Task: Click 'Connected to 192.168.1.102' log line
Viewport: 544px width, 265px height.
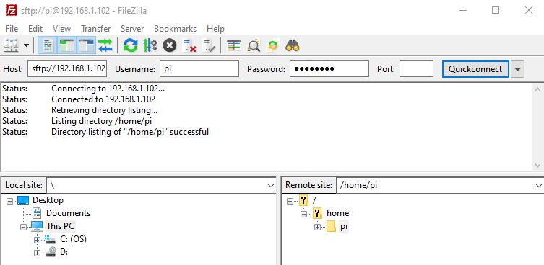Action: point(103,99)
